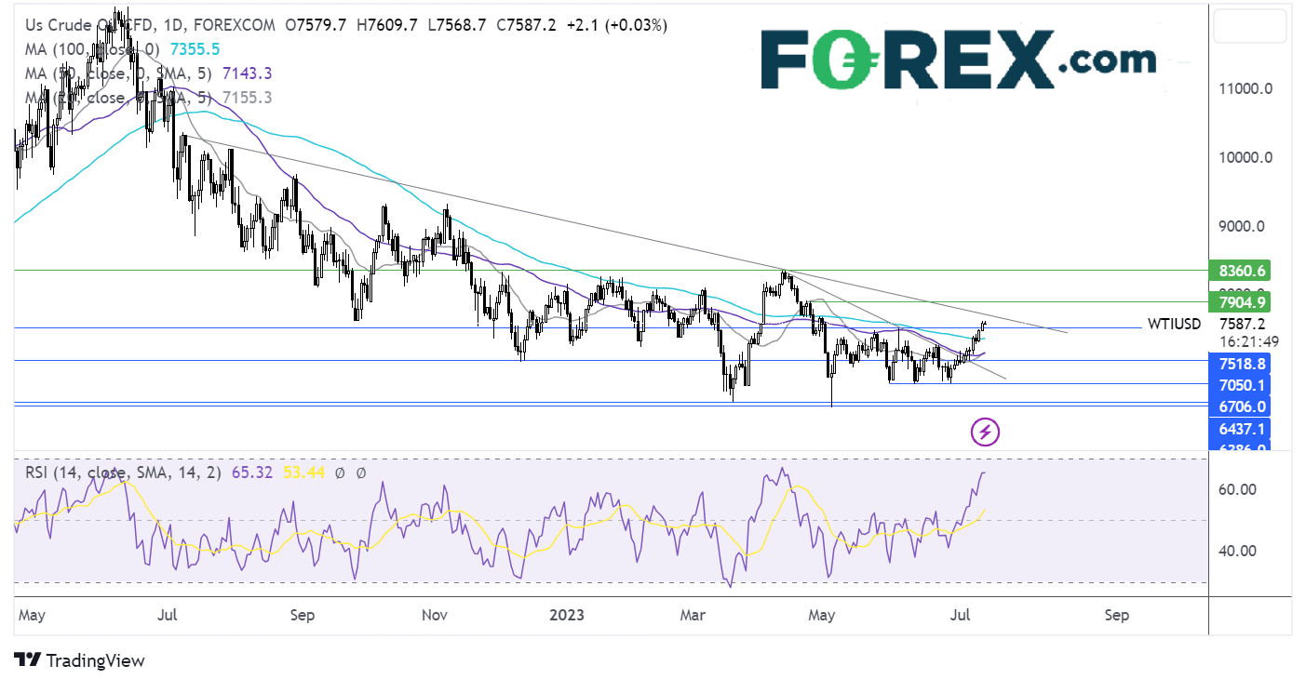Click the Nov label on the time axis

pos(435,616)
